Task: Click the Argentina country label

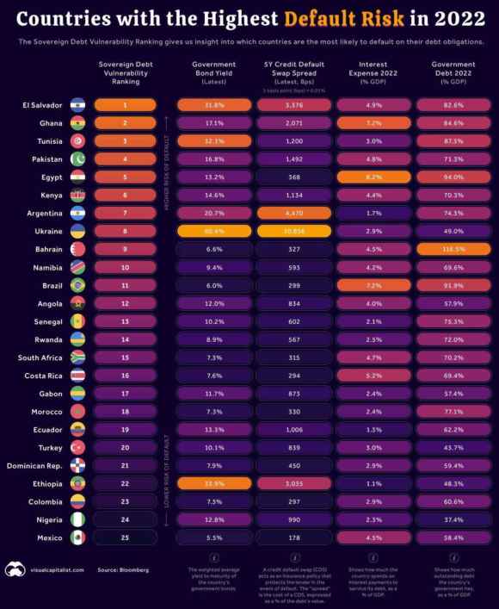Action: point(44,214)
